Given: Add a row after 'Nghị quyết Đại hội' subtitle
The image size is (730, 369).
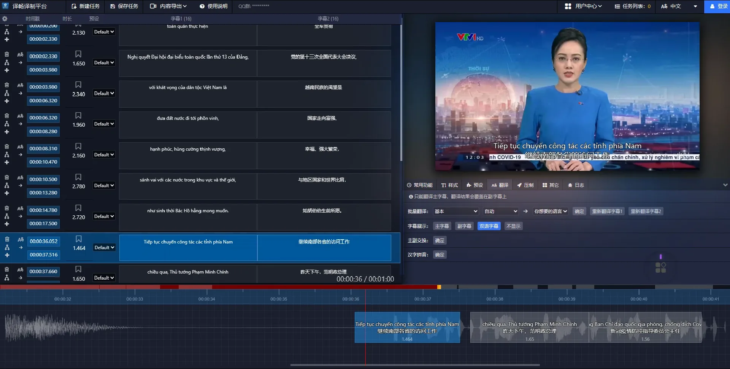Looking at the screenshot, I should (6, 70).
